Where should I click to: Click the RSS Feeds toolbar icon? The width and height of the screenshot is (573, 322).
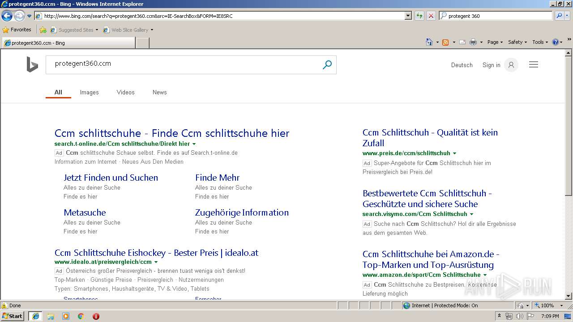pos(445,42)
